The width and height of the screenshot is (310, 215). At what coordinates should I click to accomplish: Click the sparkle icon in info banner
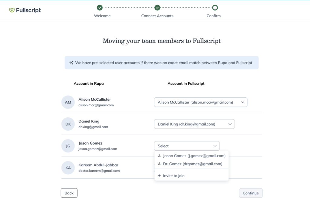click(x=71, y=63)
